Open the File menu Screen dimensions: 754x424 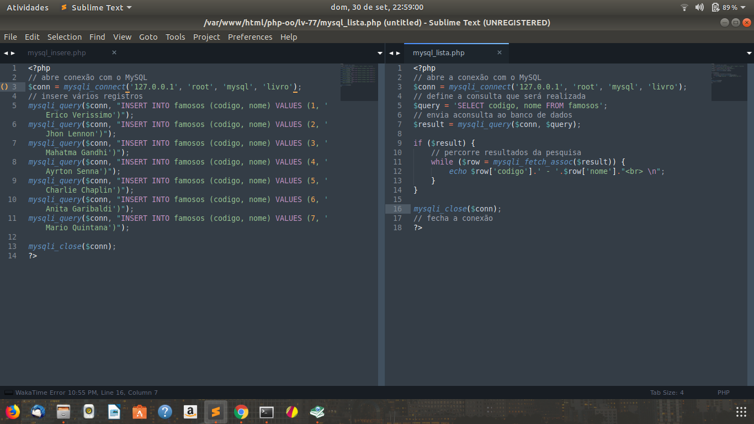10,37
